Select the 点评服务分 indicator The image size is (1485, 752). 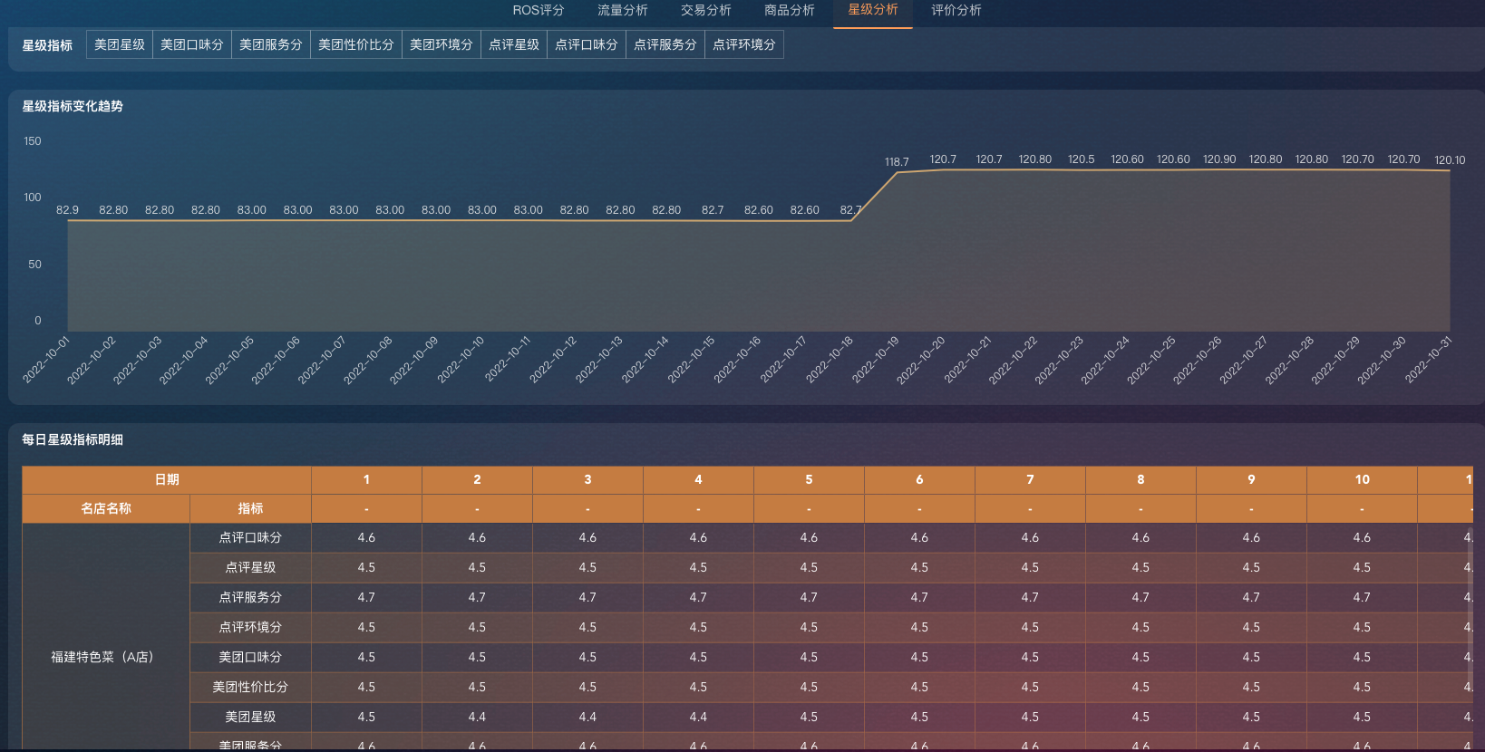(665, 44)
